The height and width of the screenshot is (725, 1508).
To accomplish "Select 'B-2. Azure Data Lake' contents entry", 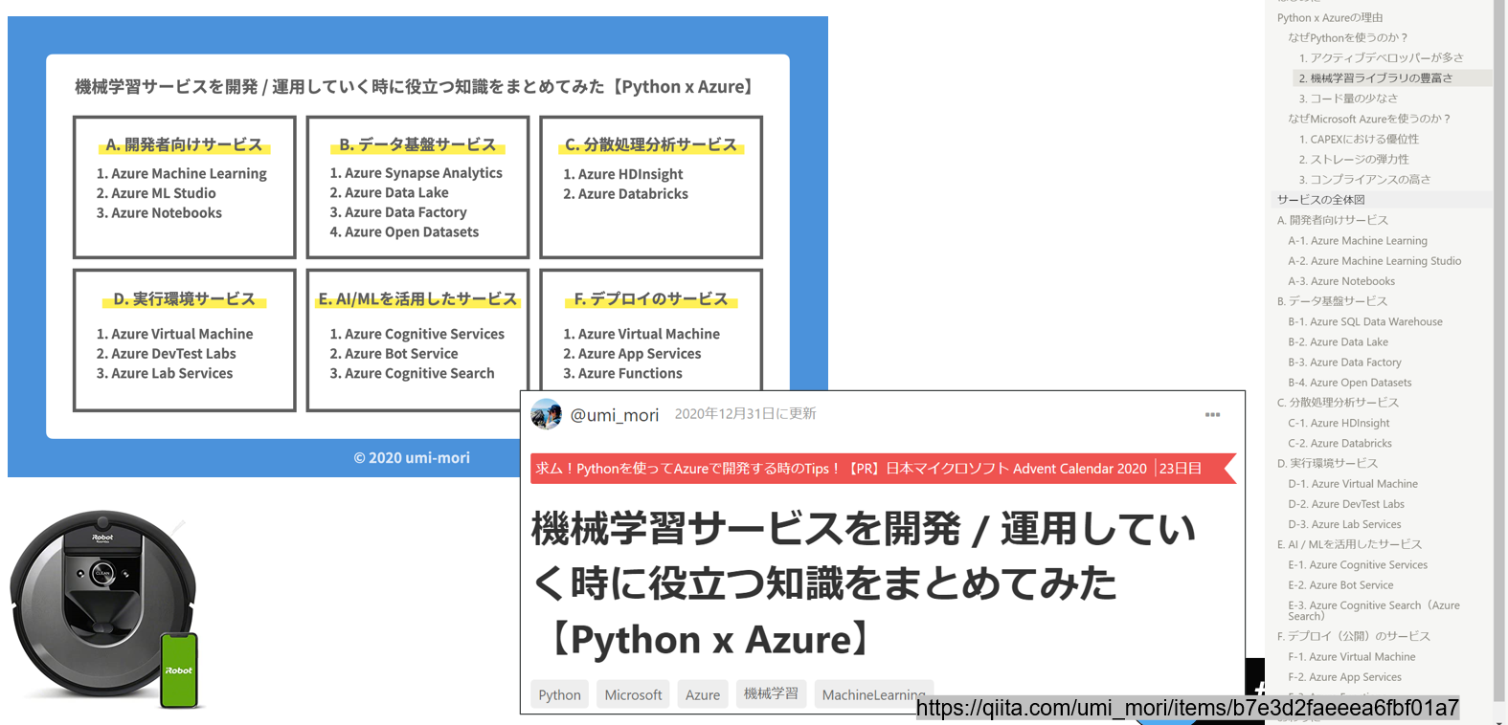I will point(1339,342).
